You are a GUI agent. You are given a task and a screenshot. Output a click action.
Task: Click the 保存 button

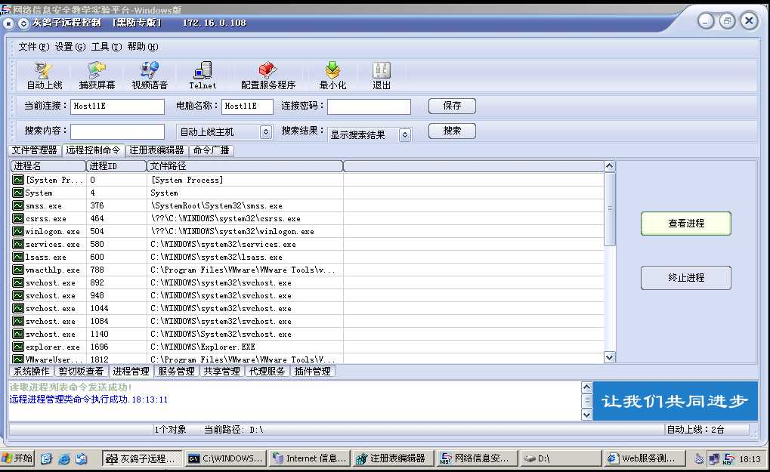click(452, 106)
